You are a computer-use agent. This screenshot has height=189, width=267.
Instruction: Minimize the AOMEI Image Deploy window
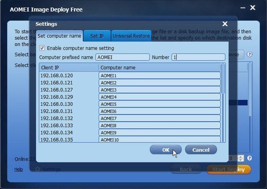[243, 8]
